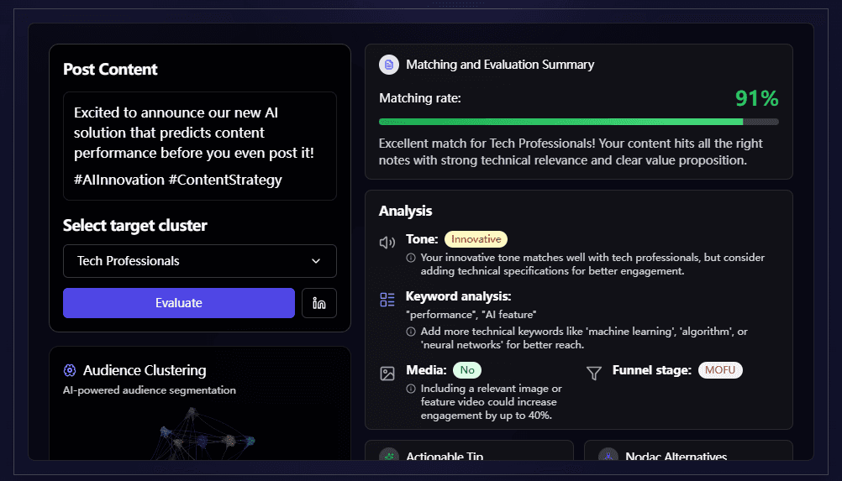
Task: Click the Funnel stage filter icon
Action: point(594,374)
